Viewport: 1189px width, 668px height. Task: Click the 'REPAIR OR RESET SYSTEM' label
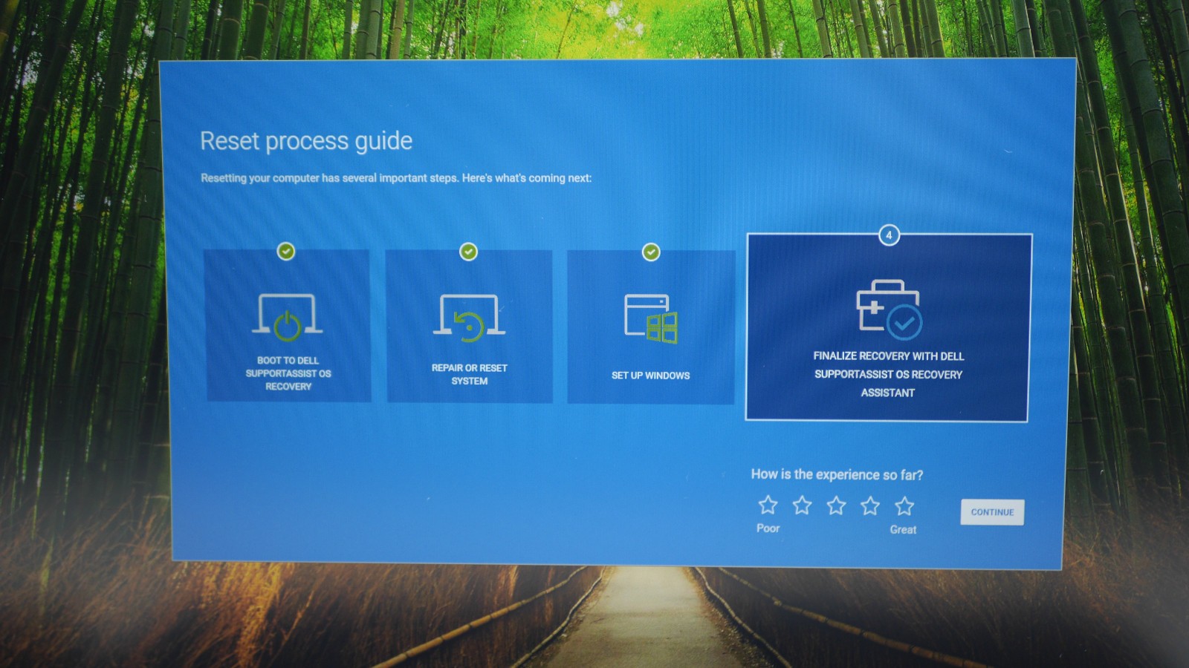(x=470, y=374)
